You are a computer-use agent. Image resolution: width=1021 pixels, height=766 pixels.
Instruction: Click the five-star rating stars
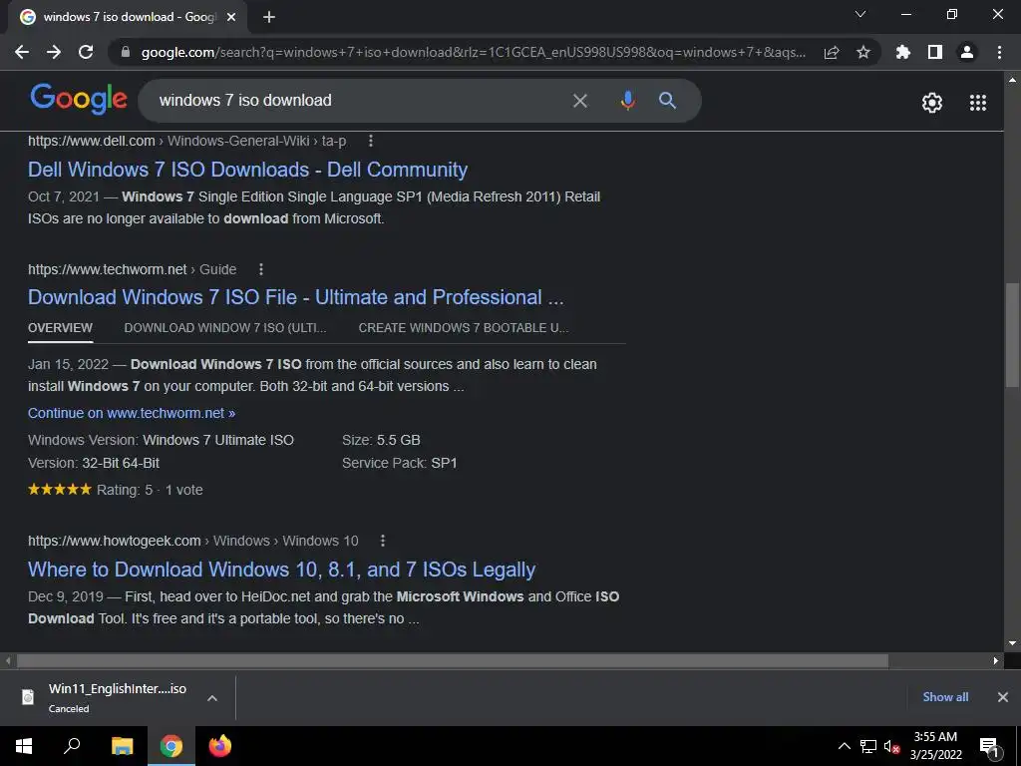tap(60, 489)
